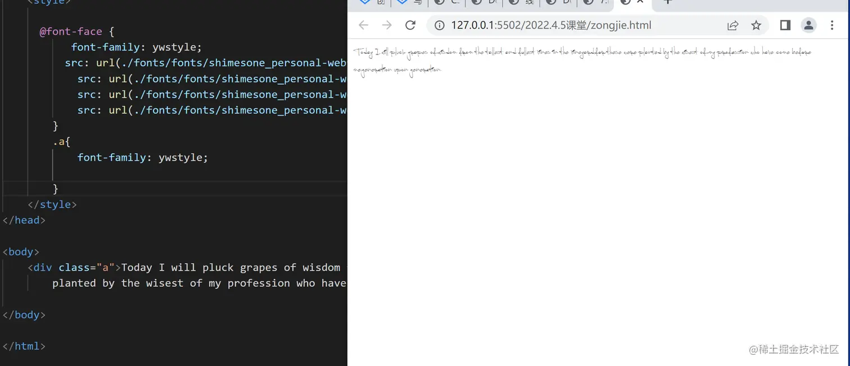Viewport: 850px width, 366px height.
Task: Click the </html> closing tag
Action: pyautogui.click(x=24, y=346)
